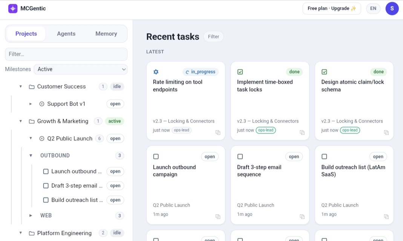
Task: Click the Q2 Public Launch milestone target icon
Action: pyautogui.click(x=41, y=139)
